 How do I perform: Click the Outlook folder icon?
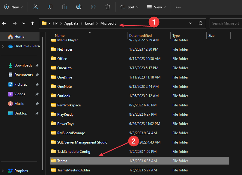(x=54, y=95)
